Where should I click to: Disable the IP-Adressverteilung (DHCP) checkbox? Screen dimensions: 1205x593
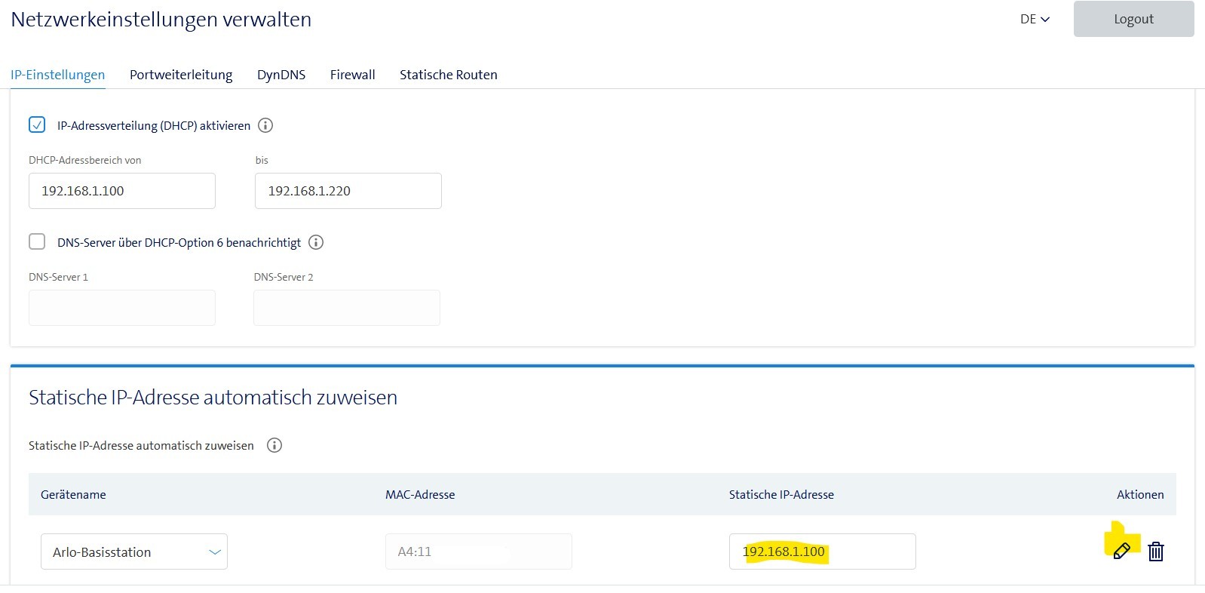click(x=37, y=125)
